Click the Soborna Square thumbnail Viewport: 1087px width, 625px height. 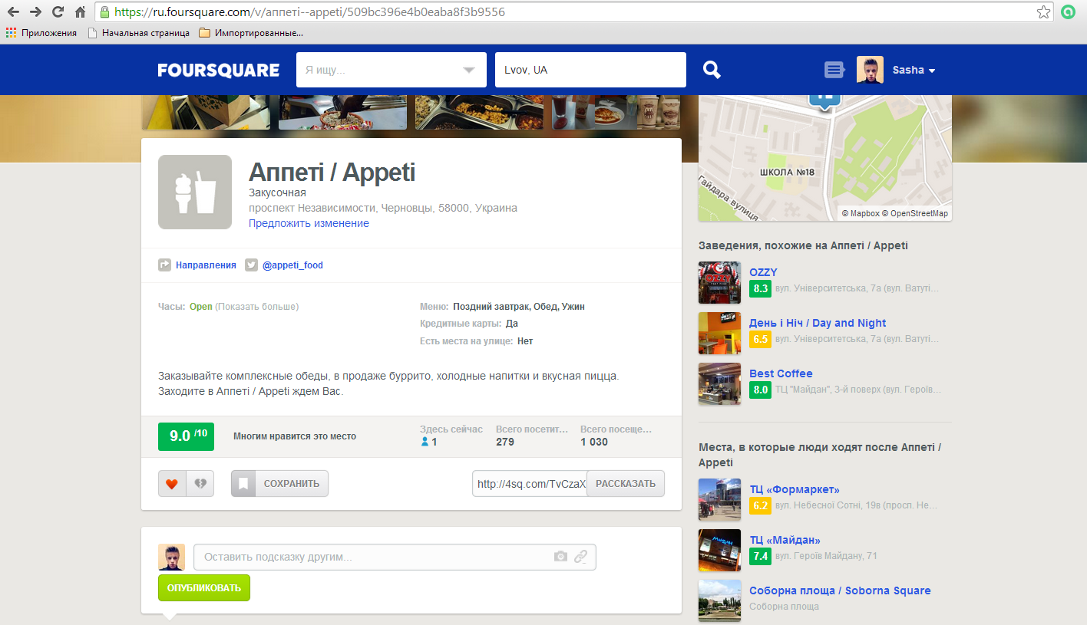click(719, 600)
